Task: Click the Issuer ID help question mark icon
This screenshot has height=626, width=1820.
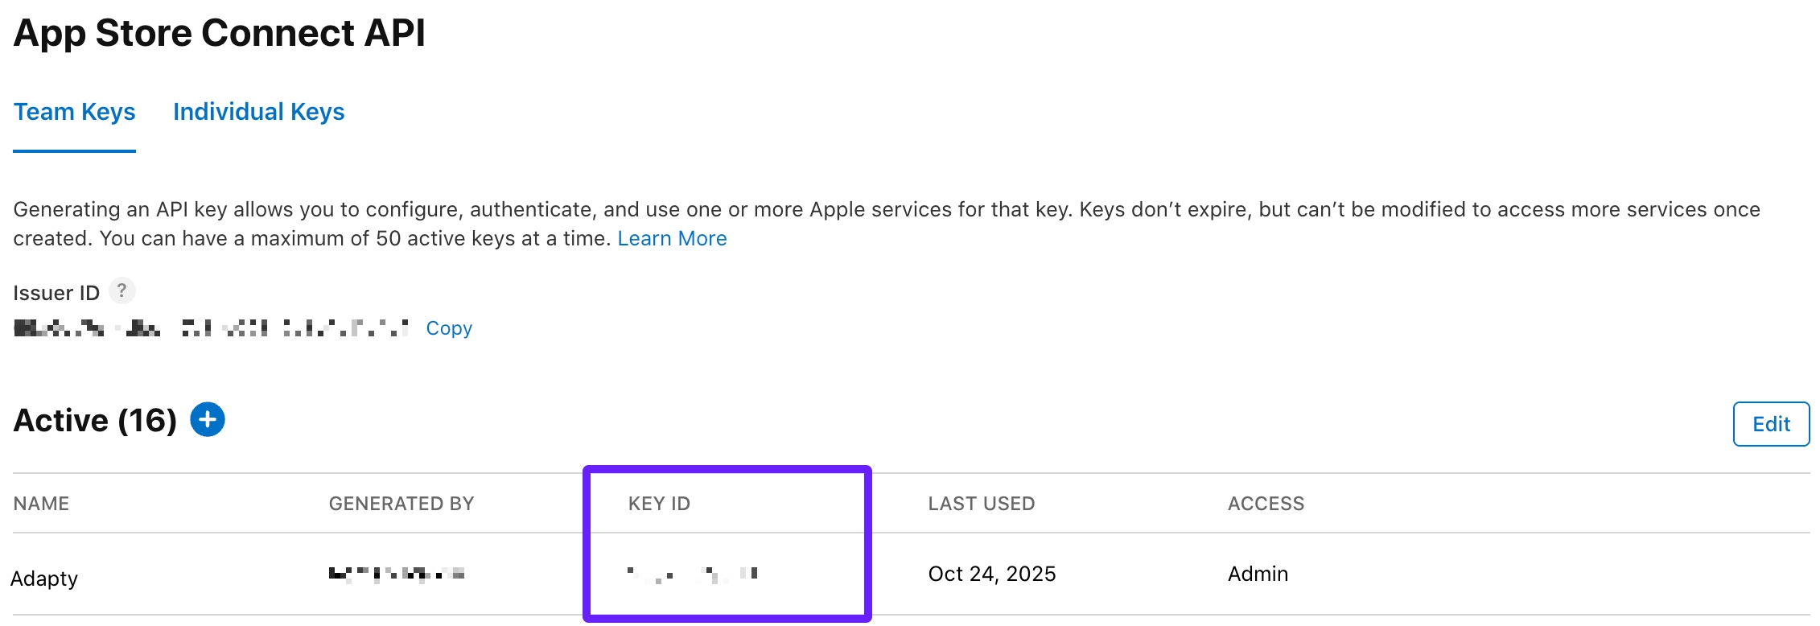Action: 121,290
